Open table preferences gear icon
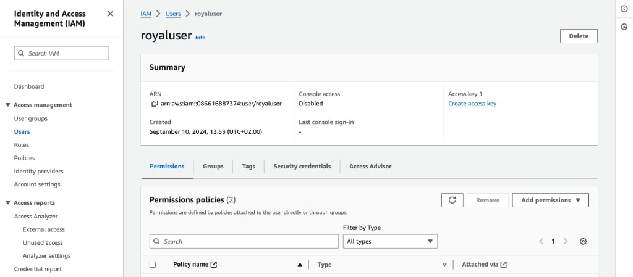This screenshot has height=277, width=633. pos(583,242)
